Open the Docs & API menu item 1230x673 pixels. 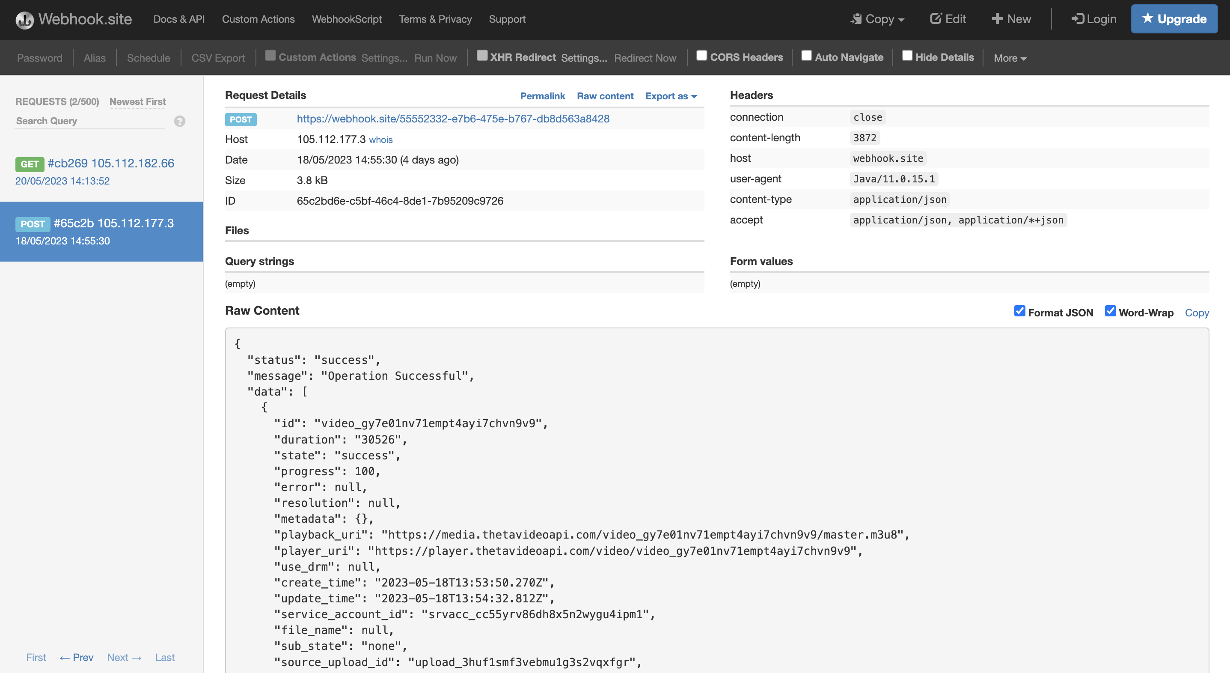[178, 19]
